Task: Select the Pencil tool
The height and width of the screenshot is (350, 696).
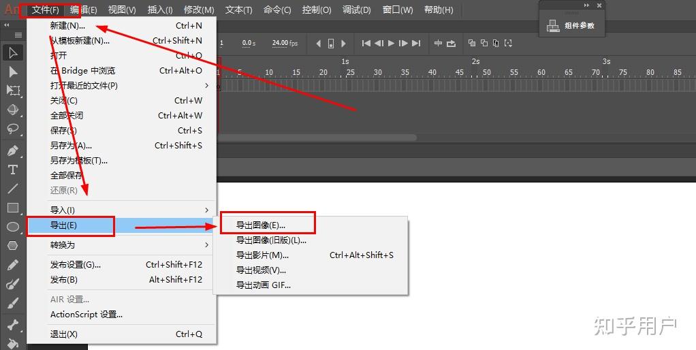Action: click(x=13, y=265)
